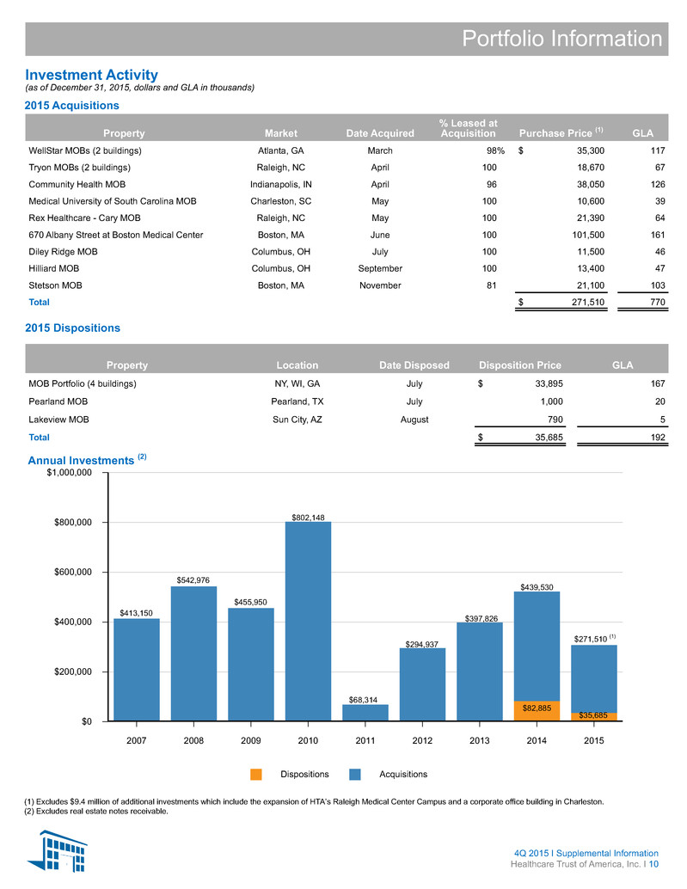Viewport: 687px width, 889px height.
Task: Select the 'Community Health MOB' property
Action: [x=77, y=184]
